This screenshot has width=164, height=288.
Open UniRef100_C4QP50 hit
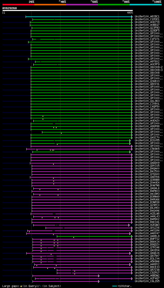tap(147, 106)
